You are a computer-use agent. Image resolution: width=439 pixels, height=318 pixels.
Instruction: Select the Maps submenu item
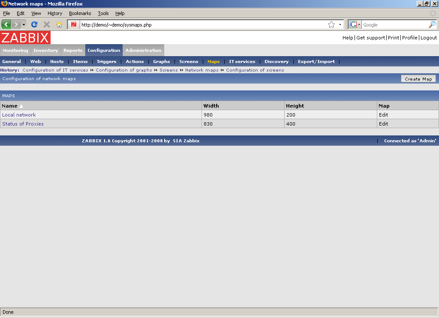coord(213,62)
